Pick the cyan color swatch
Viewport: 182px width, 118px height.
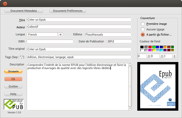(x=161, y=50)
